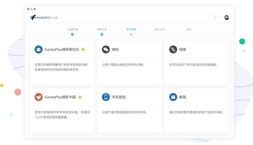Click the SurveyPlus缩影中国 map icon
Viewport: 253px width, 145px height.
tap(39, 97)
